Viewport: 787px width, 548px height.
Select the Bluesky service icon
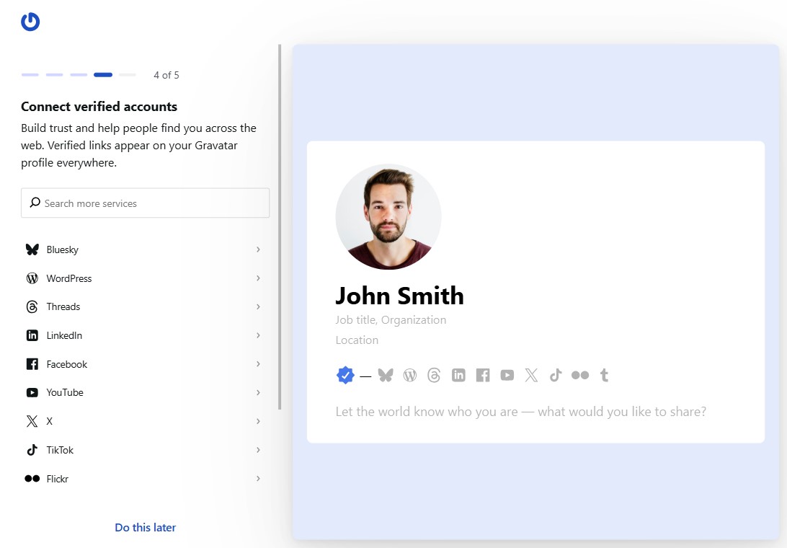(x=32, y=249)
